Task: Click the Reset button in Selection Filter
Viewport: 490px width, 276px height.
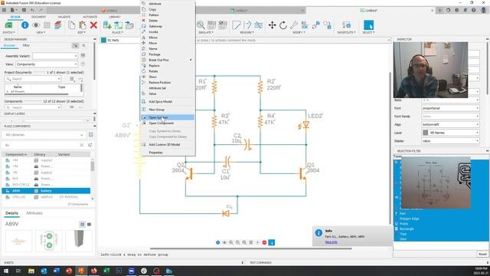Action: coord(482,254)
